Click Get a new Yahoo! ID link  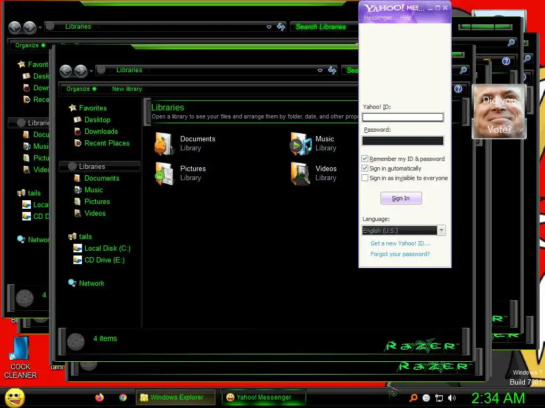[x=400, y=243]
